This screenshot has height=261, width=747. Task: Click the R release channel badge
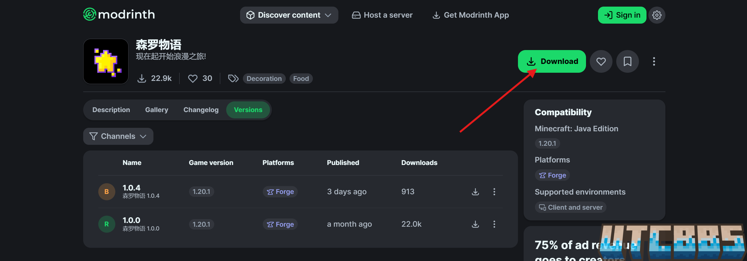(x=106, y=224)
